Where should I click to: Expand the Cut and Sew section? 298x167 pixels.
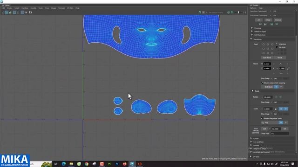[251, 142]
